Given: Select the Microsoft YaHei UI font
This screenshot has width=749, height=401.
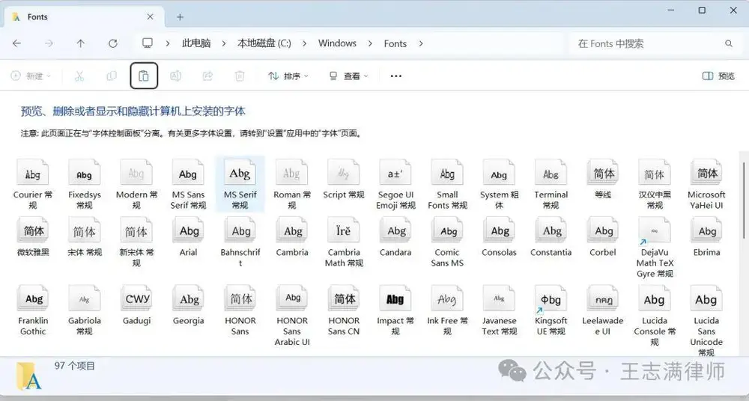Looking at the screenshot, I should tap(706, 184).
